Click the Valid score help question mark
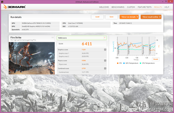174x113 pixels. tap(104, 38)
